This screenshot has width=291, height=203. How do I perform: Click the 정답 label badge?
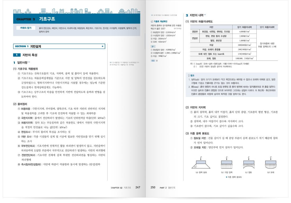153,61
